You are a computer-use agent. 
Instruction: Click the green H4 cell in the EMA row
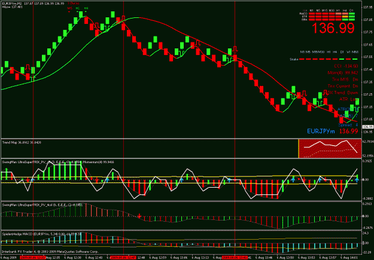click(x=345, y=20)
